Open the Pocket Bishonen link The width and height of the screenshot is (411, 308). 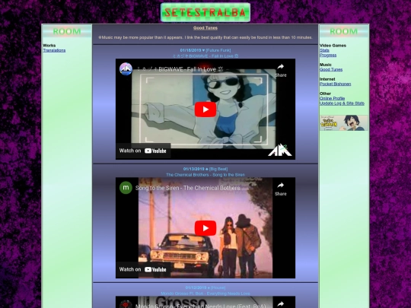[x=335, y=84]
